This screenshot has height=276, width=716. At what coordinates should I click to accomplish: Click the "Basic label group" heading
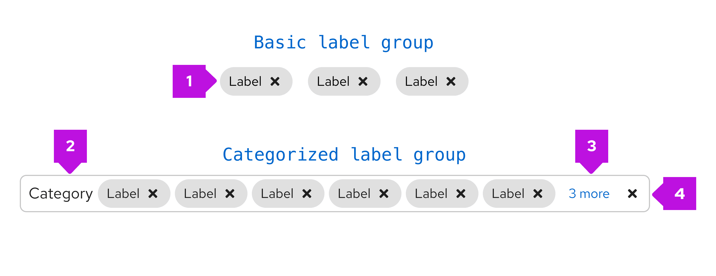coord(343,43)
